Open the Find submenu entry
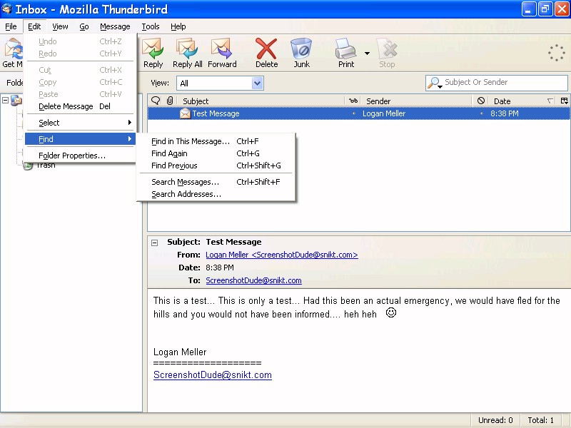Viewport: 571px width, 428px height. [x=80, y=139]
